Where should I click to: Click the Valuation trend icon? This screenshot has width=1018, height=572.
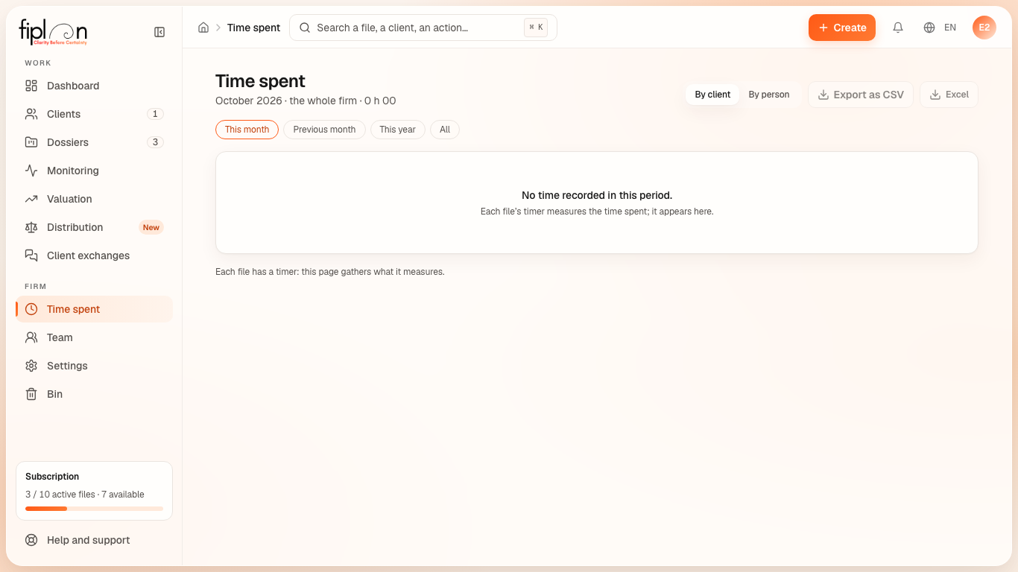click(x=31, y=199)
